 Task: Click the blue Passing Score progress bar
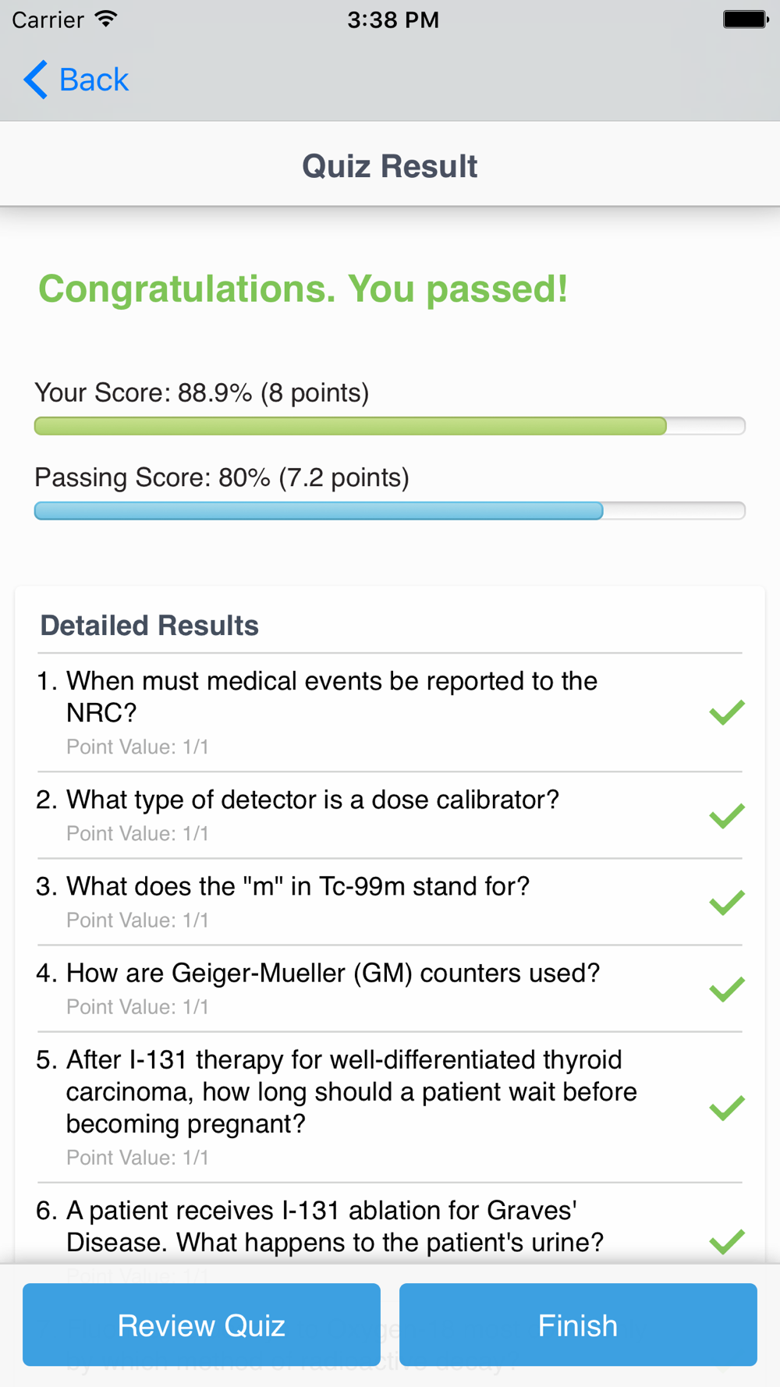coord(318,511)
